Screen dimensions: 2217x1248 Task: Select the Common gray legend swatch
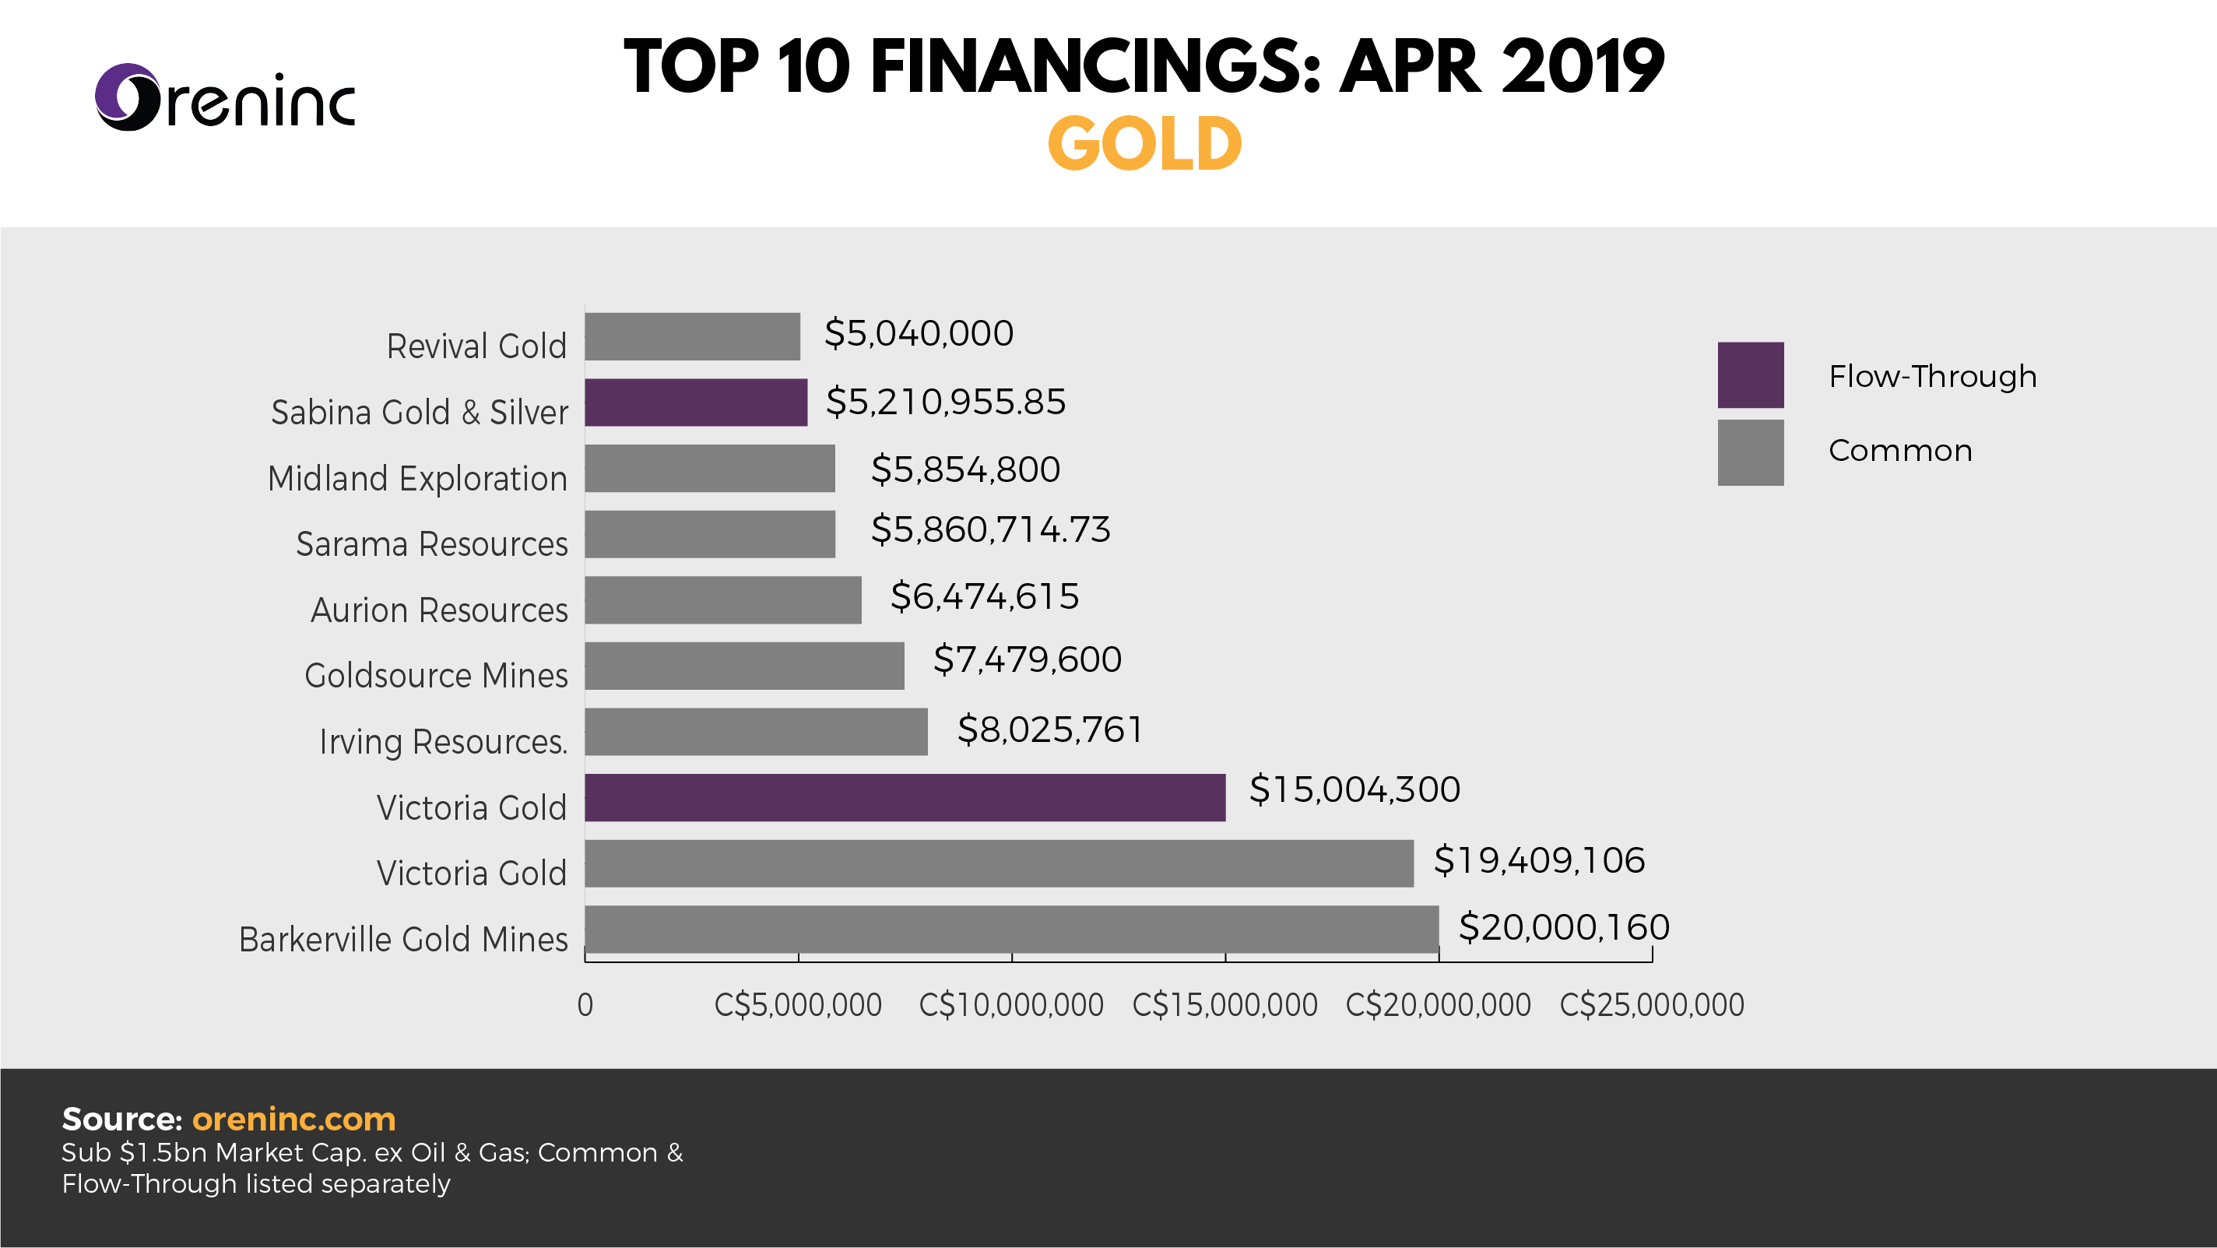point(1751,453)
